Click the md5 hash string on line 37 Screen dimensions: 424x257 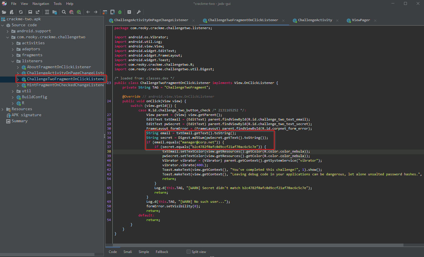pyautogui.click(x=224, y=147)
